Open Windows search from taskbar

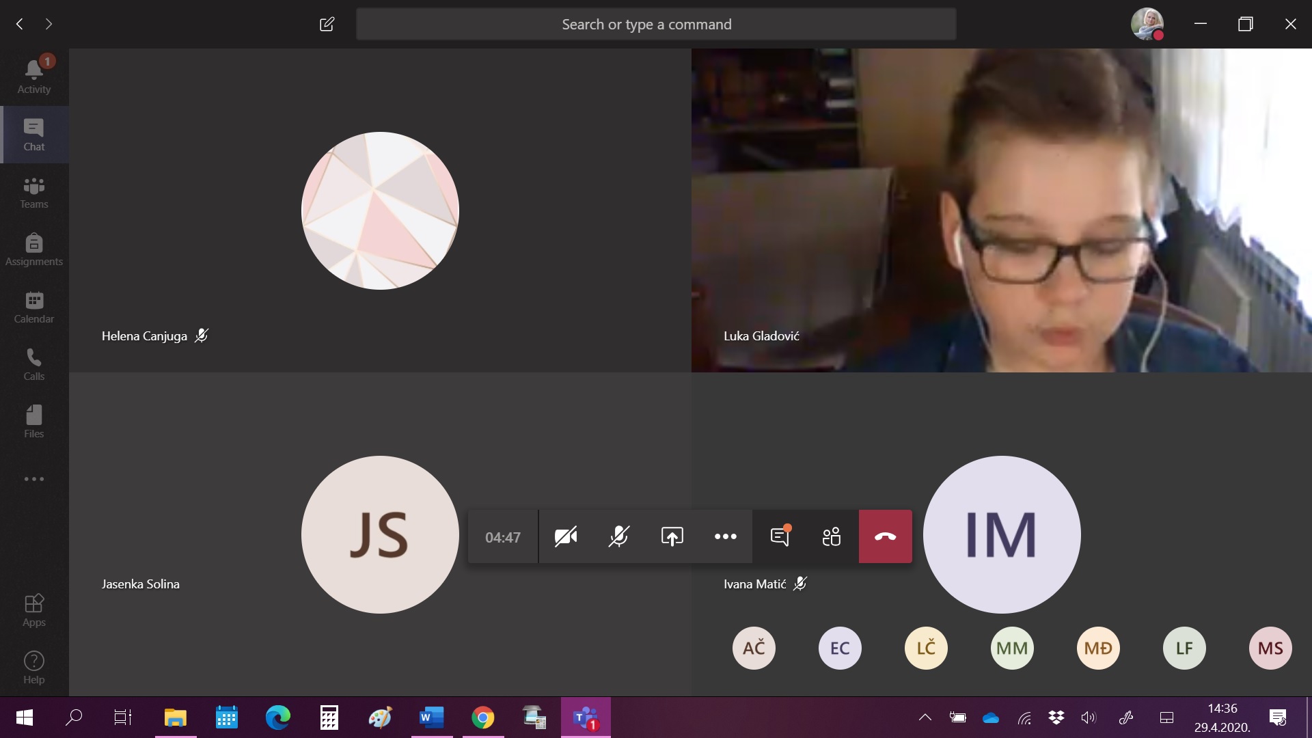74,717
